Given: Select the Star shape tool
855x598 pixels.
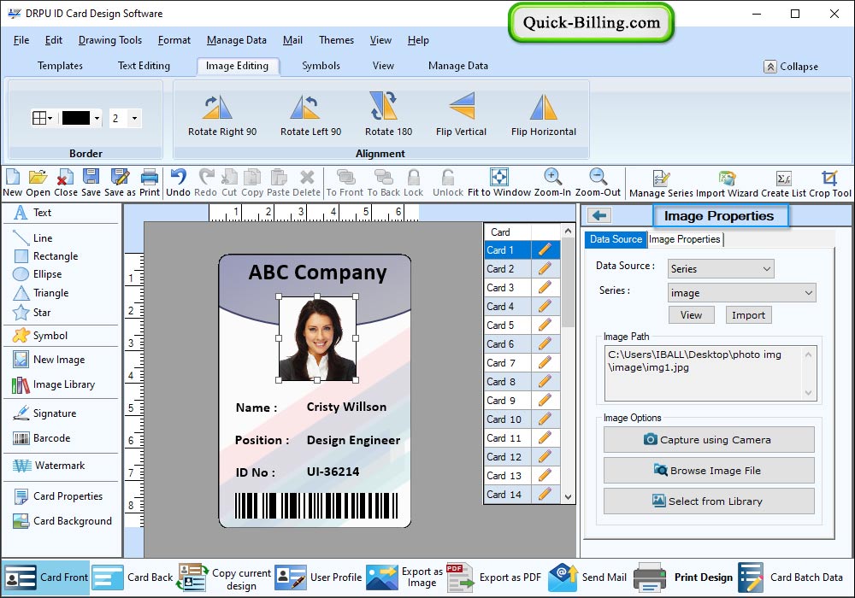Looking at the screenshot, I should point(32,313).
